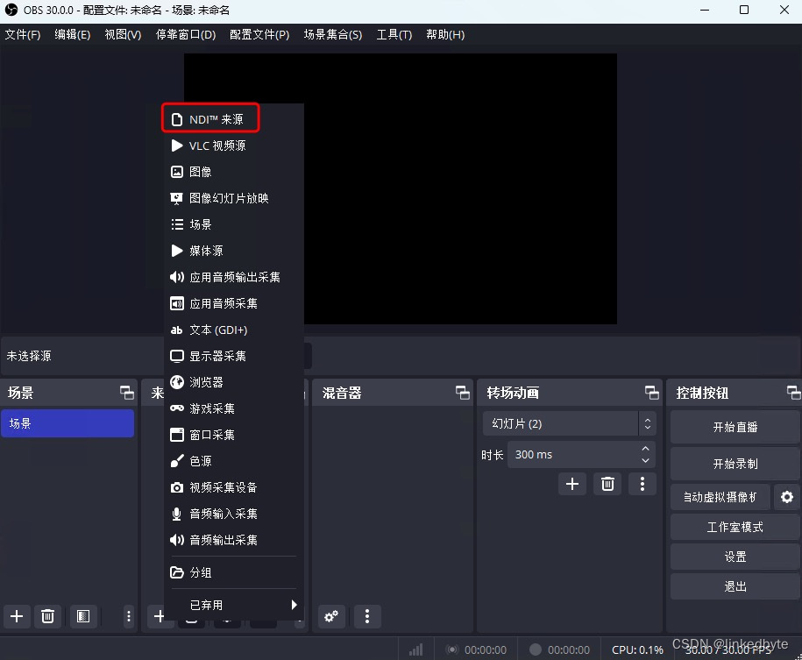The width and height of the screenshot is (802, 660).
Task: Select 游戏采集 from the menu
Action: coord(234,408)
